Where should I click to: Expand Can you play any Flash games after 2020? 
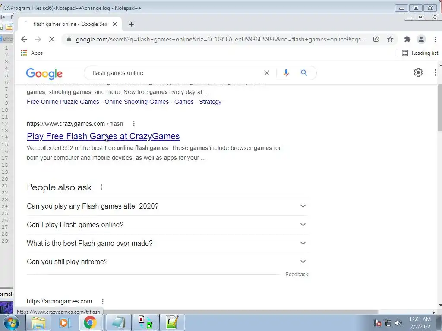click(167, 206)
